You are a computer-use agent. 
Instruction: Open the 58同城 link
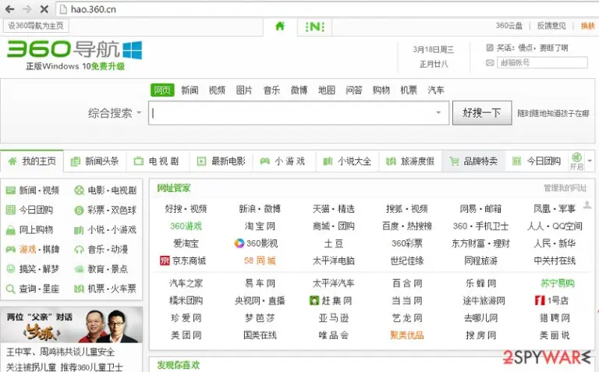(x=260, y=260)
